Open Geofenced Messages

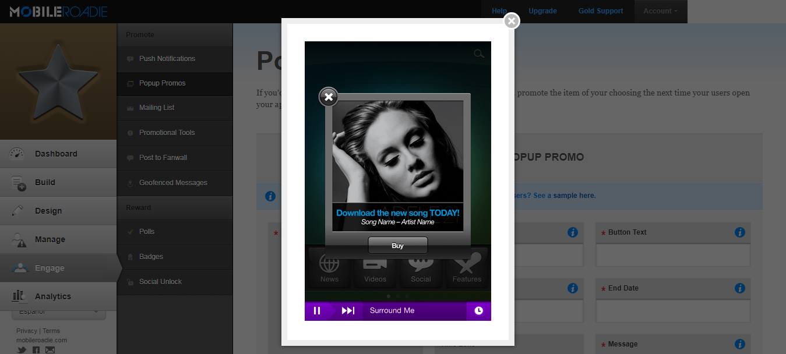175,183
